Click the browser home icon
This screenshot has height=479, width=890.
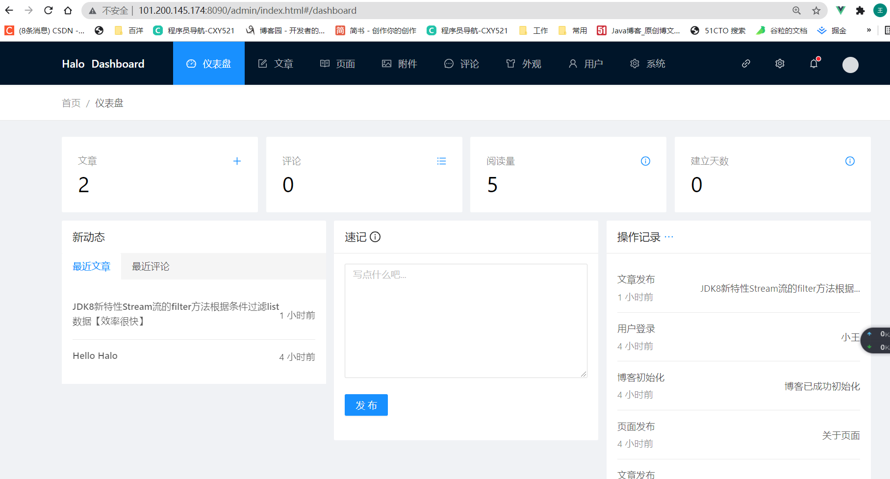click(68, 10)
